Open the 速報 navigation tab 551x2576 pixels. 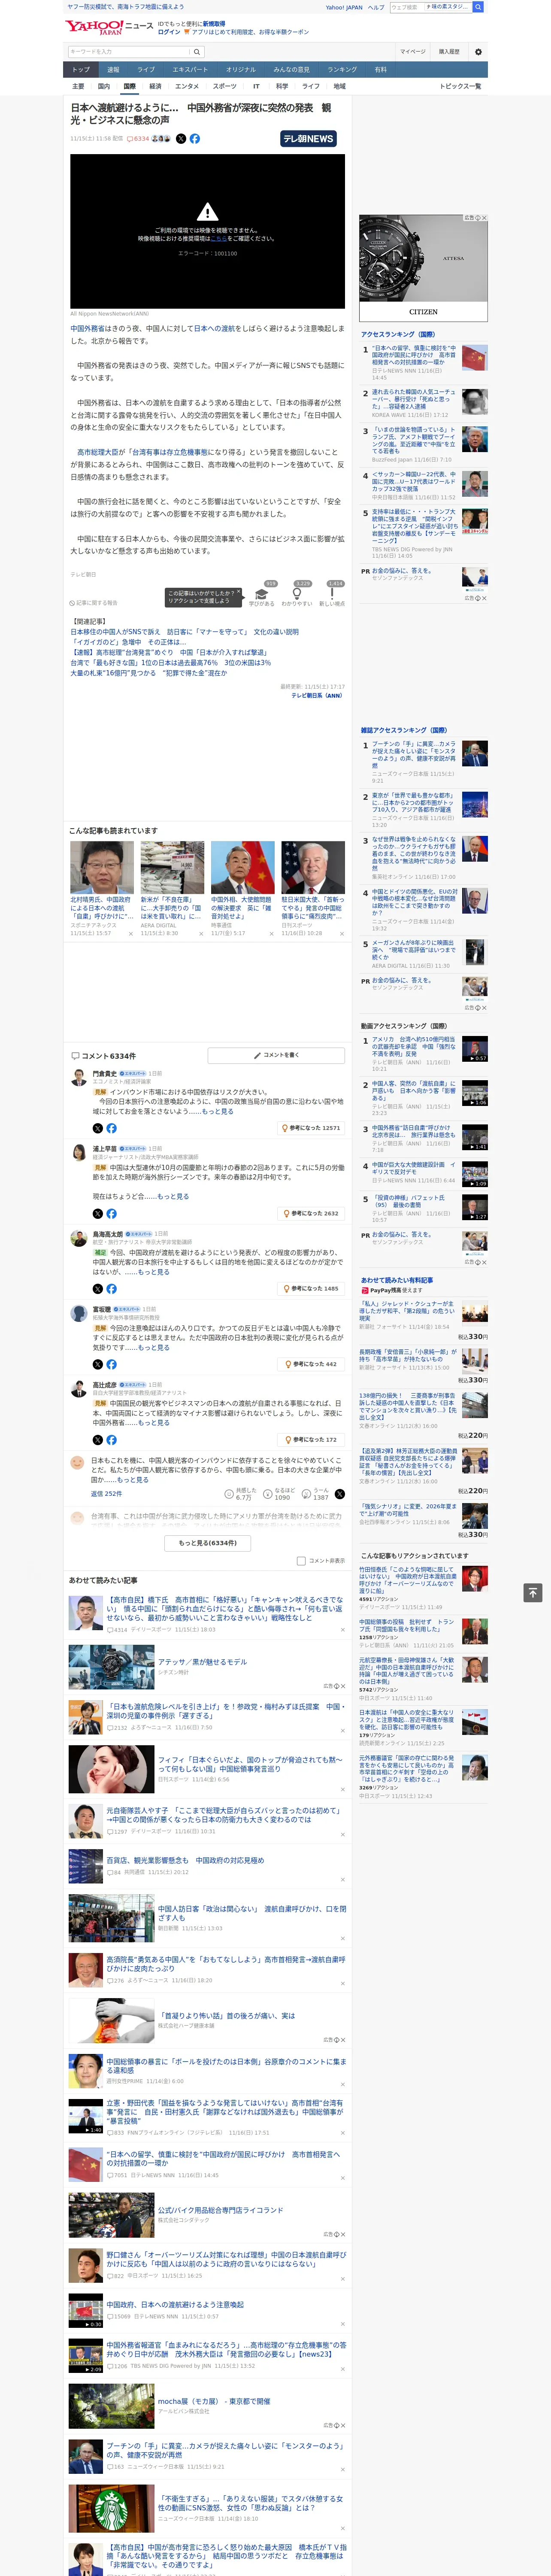pyautogui.click(x=113, y=70)
